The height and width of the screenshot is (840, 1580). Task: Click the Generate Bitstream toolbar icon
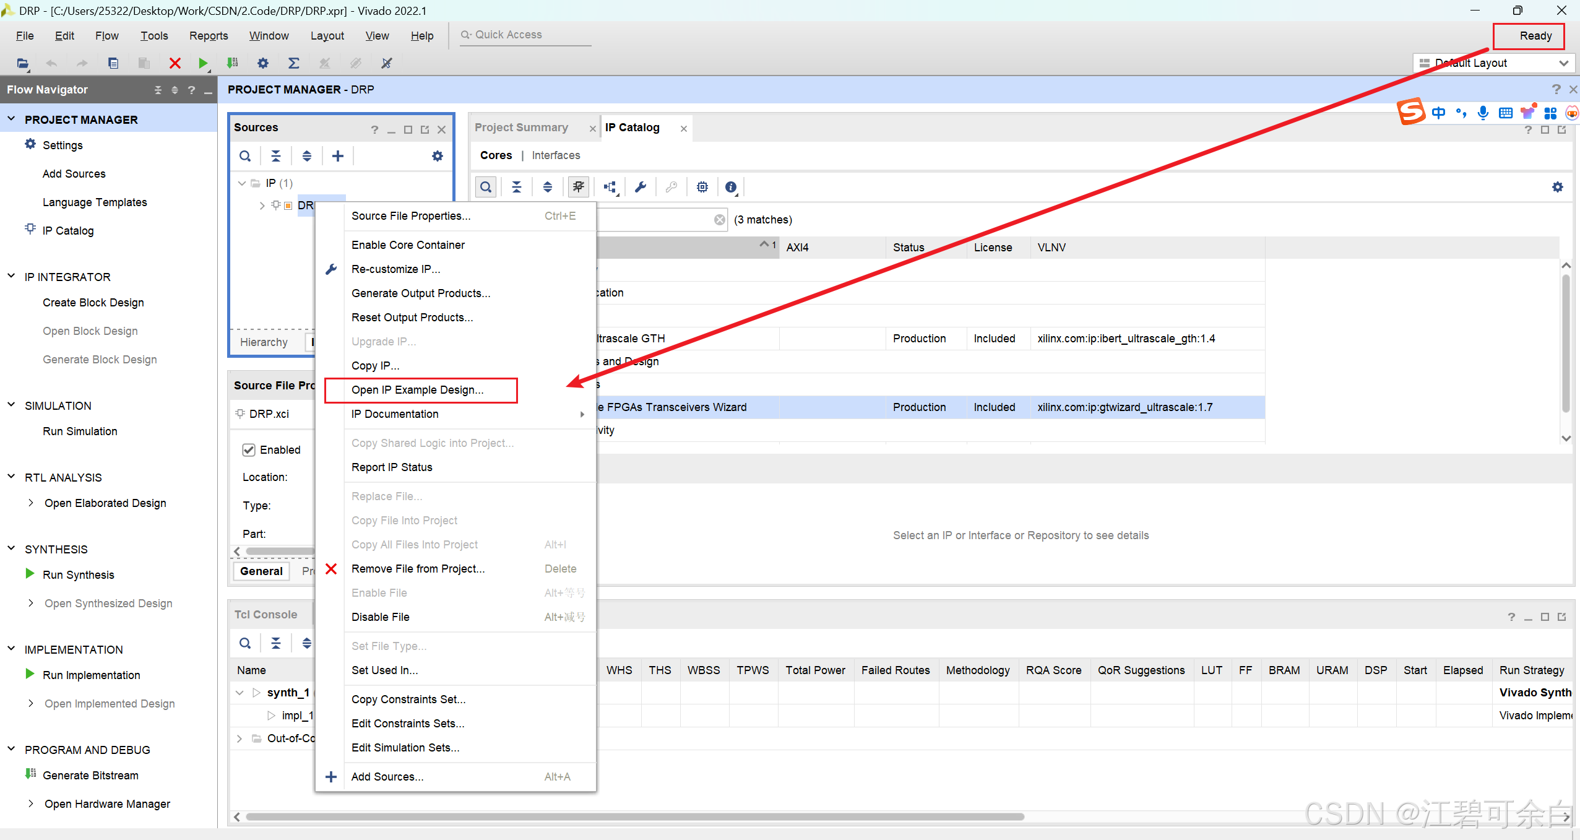pos(232,63)
